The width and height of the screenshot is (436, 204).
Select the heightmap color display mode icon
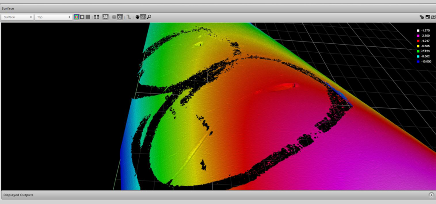coord(76,17)
